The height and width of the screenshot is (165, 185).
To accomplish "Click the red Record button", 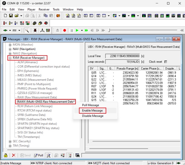I will pos(64,30).
